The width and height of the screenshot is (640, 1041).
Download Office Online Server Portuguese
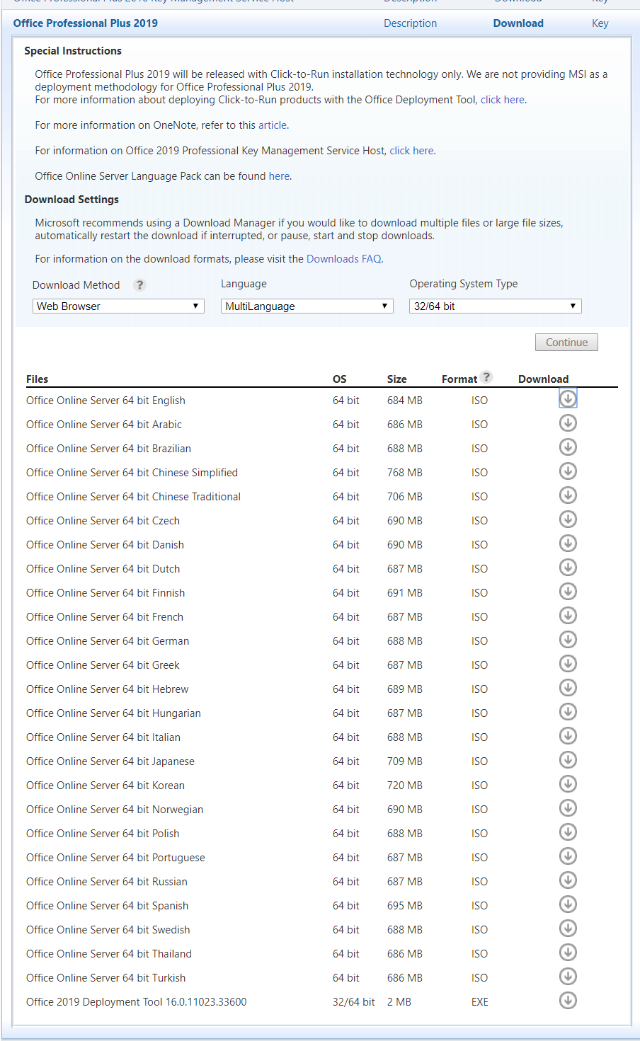(568, 856)
